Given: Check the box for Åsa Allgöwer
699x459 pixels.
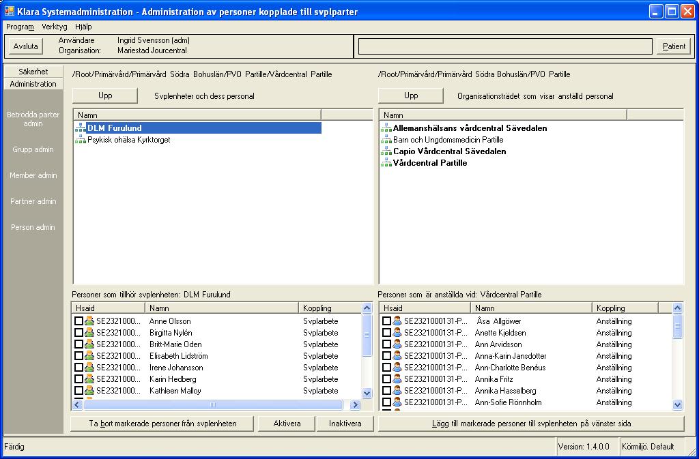Looking at the screenshot, I should (x=386, y=321).
